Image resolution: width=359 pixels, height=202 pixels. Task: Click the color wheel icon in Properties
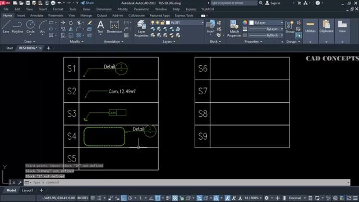[x=245, y=22]
